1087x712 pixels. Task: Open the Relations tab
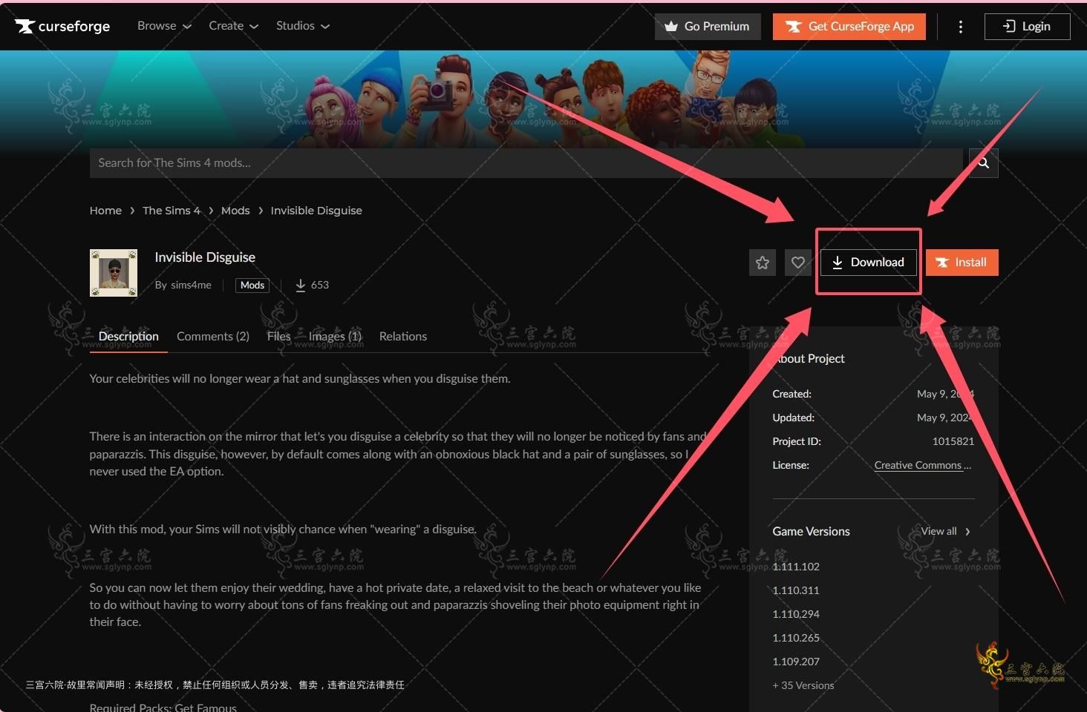[x=403, y=337]
